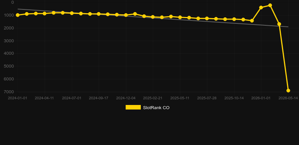Click the data point above 2024-07-01
This screenshot has width=299, height=145.
[72, 13]
